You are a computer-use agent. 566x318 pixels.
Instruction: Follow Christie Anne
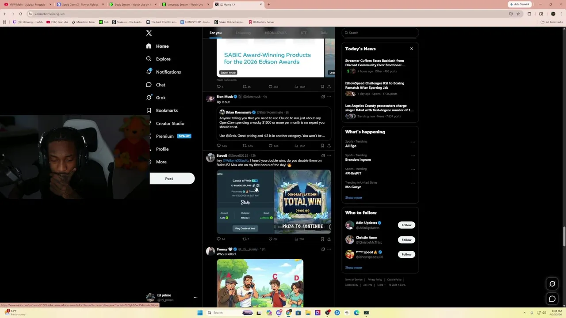pyautogui.click(x=406, y=240)
